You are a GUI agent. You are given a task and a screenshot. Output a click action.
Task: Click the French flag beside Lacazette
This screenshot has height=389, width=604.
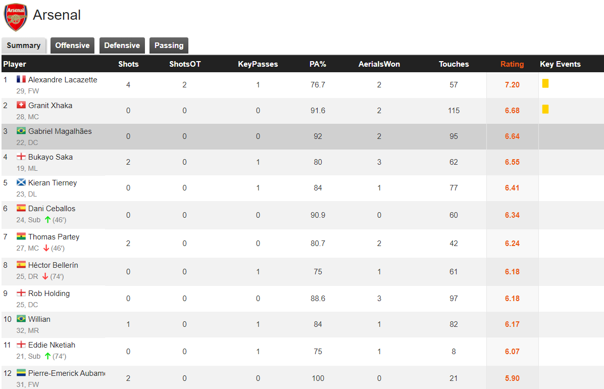coord(21,79)
